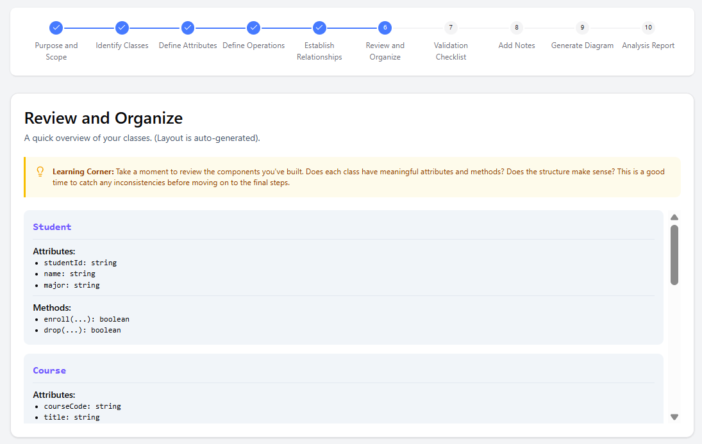
Task: Jump to step 7 Validation Checklist circle
Action: click(451, 28)
